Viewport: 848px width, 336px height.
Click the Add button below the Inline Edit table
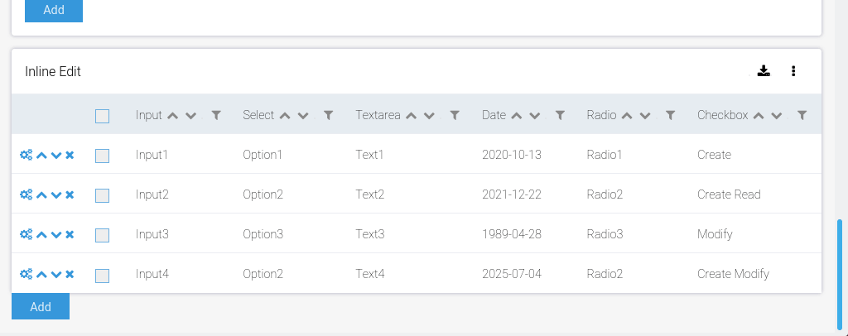click(x=41, y=306)
